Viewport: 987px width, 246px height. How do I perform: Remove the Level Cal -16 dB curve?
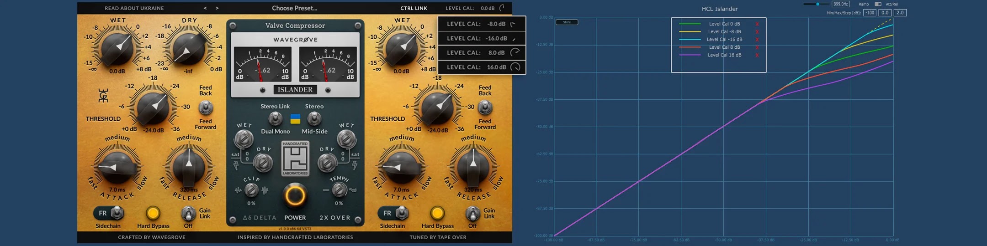click(757, 40)
